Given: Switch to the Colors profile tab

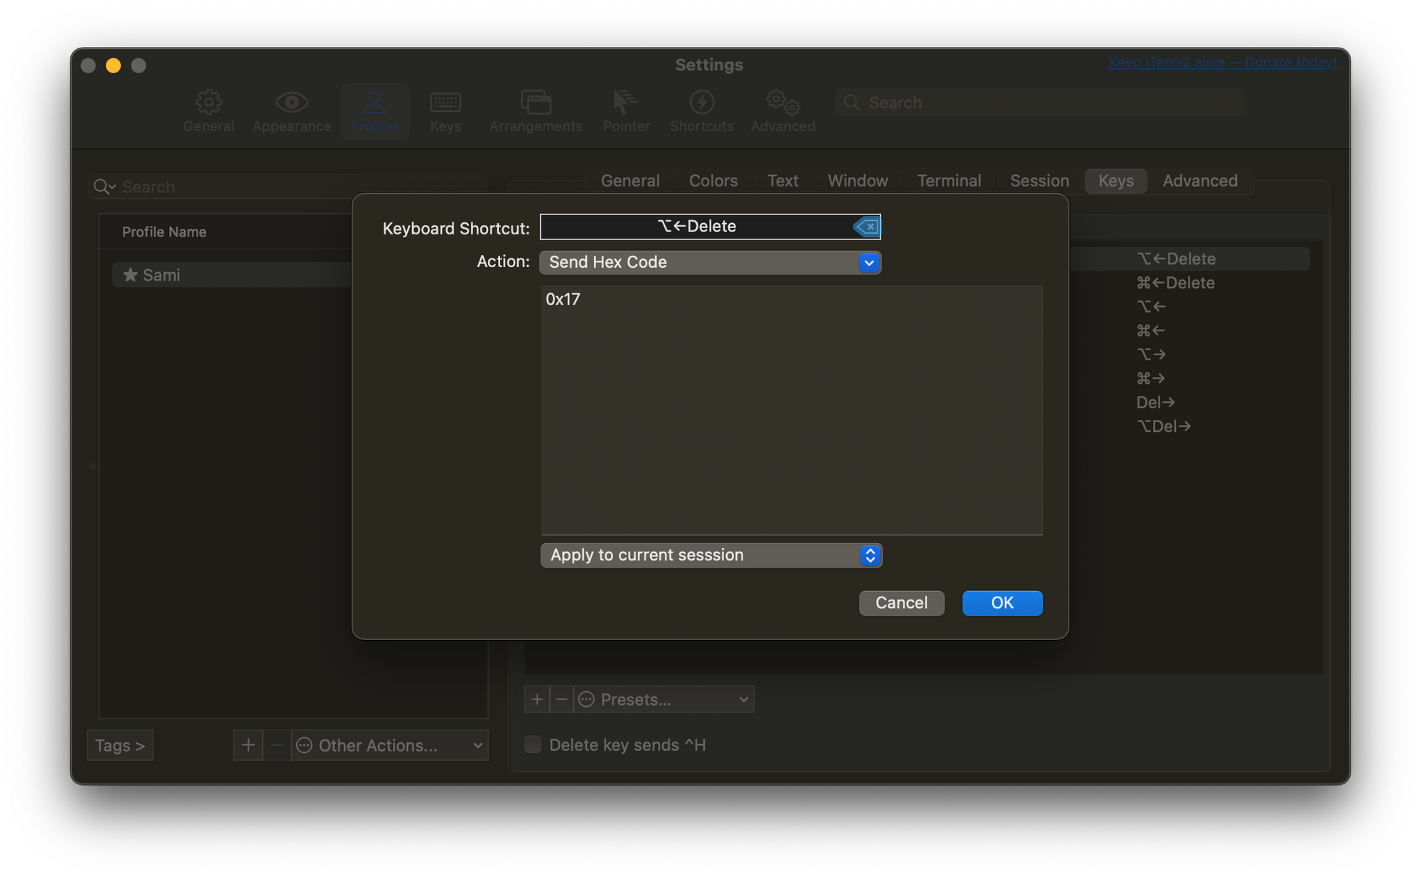Looking at the screenshot, I should tap(713, 181).
